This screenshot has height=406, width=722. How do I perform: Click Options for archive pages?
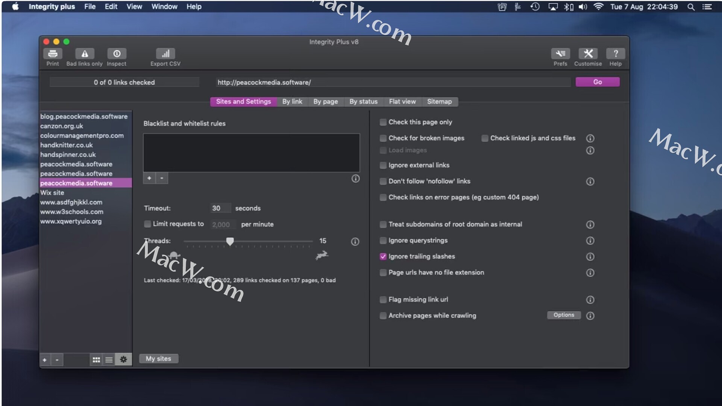[564, 315]
